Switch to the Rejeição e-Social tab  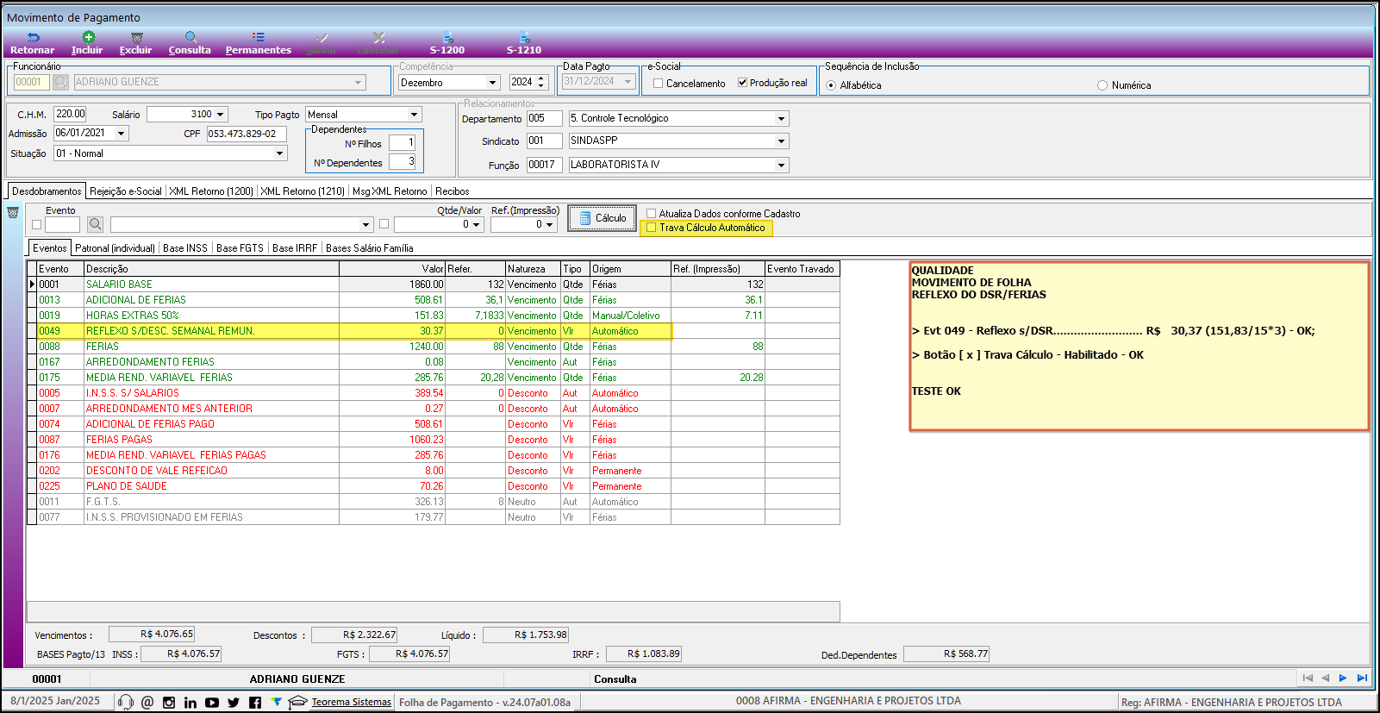(126, 191)
